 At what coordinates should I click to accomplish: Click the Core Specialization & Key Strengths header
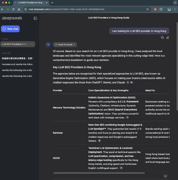(x=108, y=90)
